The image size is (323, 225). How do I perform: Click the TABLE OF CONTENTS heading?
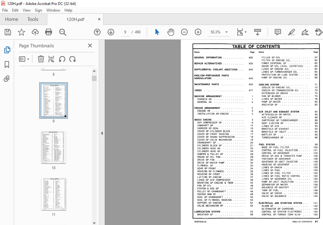click(256, 46)
